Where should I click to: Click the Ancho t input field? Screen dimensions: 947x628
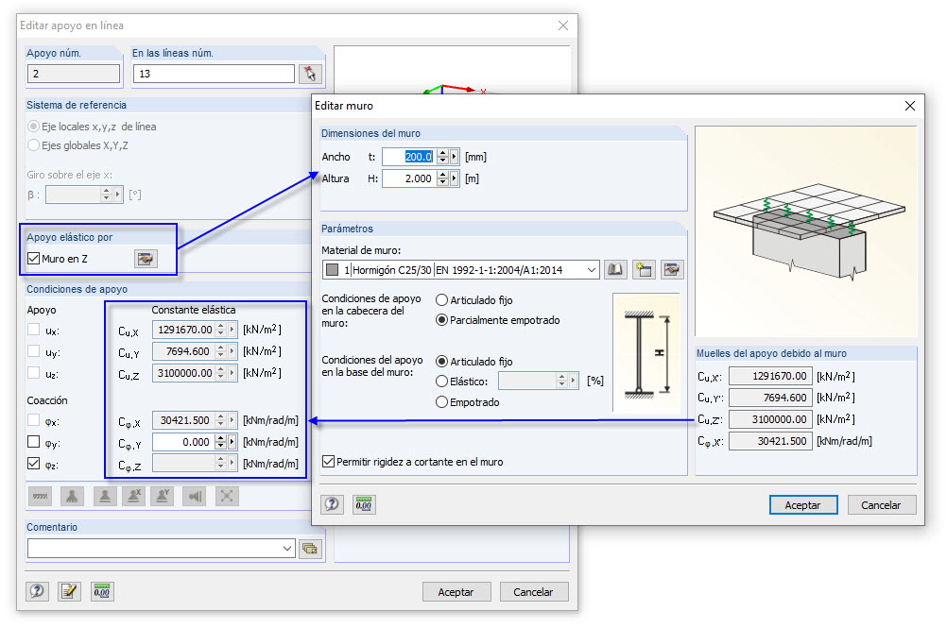point(409,157)
